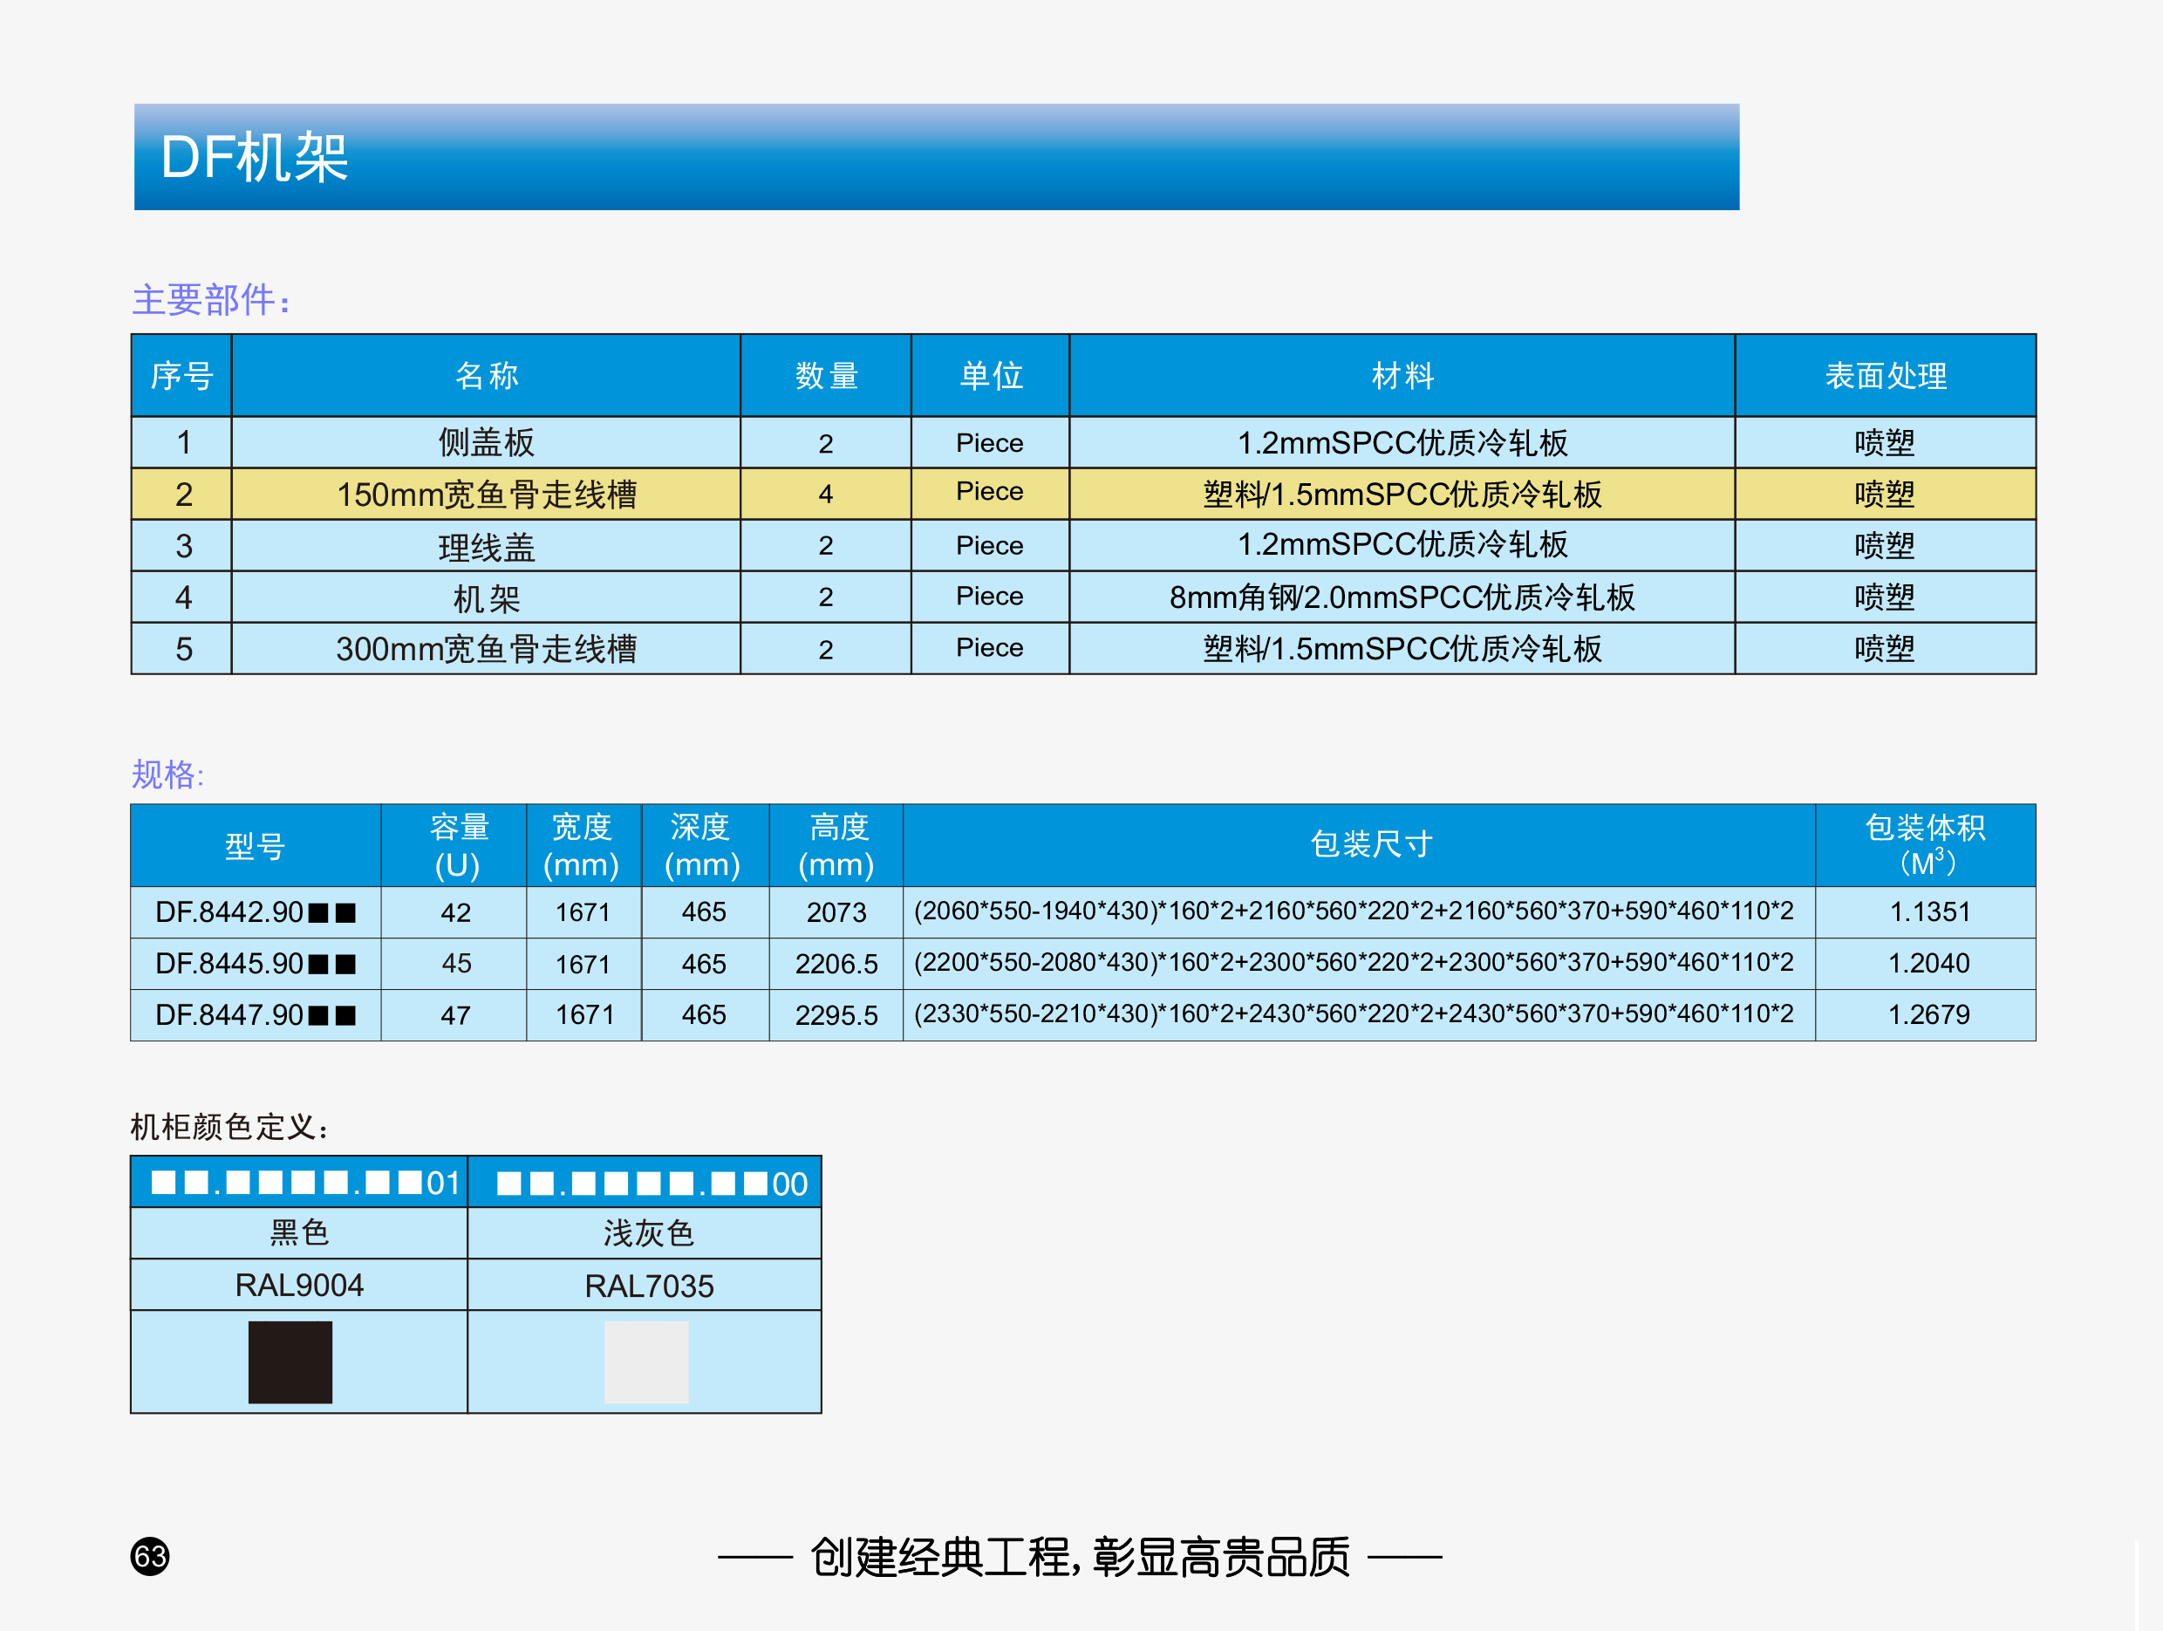Click the 序号 column header
Image resolution: width=2163 pixels, height=1631 pixels.
coord(182,376)
